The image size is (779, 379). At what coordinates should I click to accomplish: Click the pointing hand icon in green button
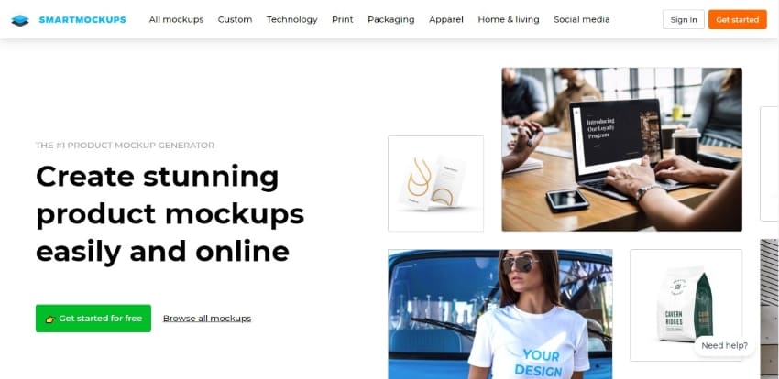[x=49, y=319]
